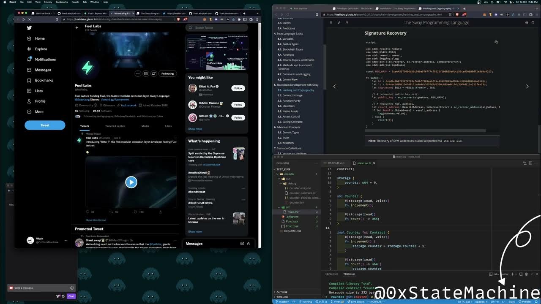541x304 pixels.
Task: Open Explorer views and more actions
Action: pos(316,163)
